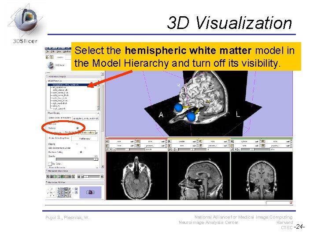
Task: Click the load scene toolbar icon
Action: click(47, 57)
